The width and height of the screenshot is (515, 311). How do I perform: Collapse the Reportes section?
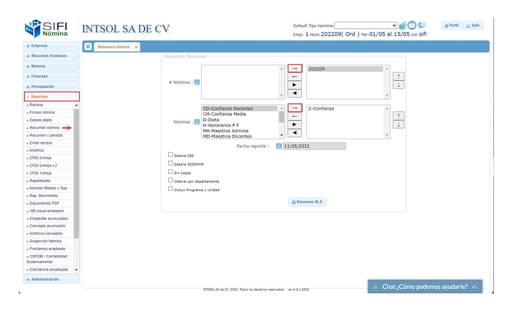[51, 97]
